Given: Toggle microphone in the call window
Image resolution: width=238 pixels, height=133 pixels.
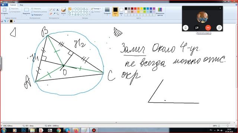Looking at the screenshot, I should click(186, 28).
